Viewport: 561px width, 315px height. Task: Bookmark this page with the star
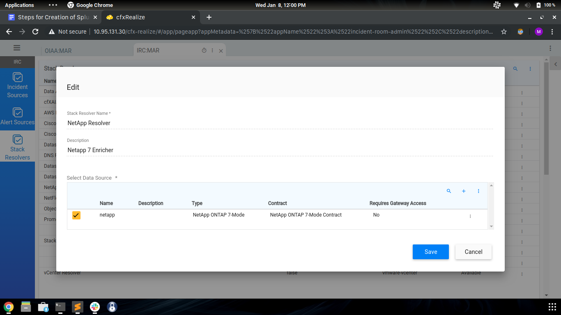pyautogui.click(x=504, y=32)
